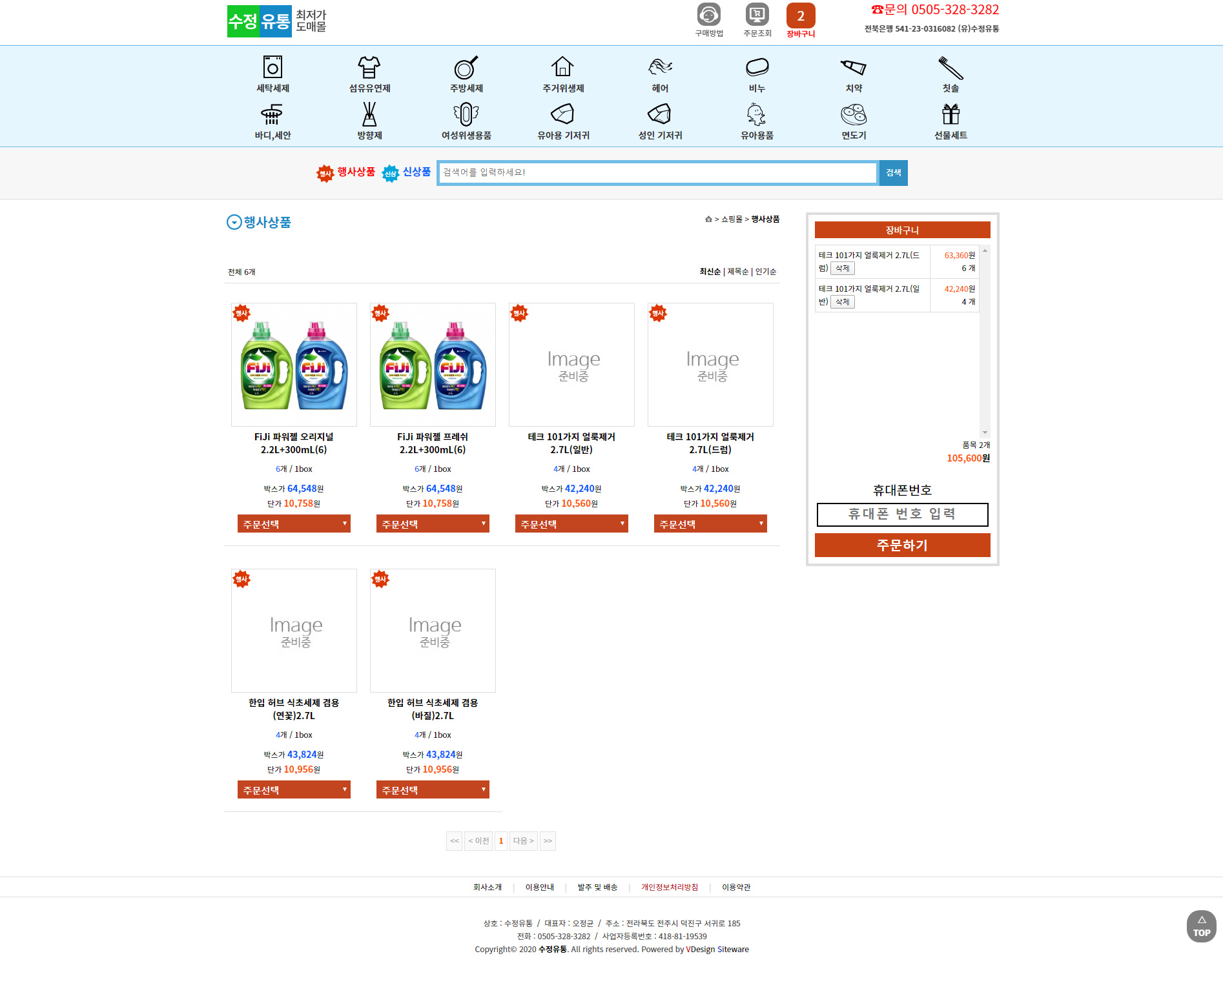Screen dimensions: 1223x987
Task: Open 주문선택 dropdown for FiJi 파워젤 프레쉬
Action: coord(433,524)
